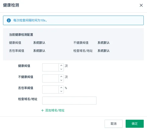Decrease 健康阈值 with down arrow
147x129 pixels.
[x=61, y=69]
